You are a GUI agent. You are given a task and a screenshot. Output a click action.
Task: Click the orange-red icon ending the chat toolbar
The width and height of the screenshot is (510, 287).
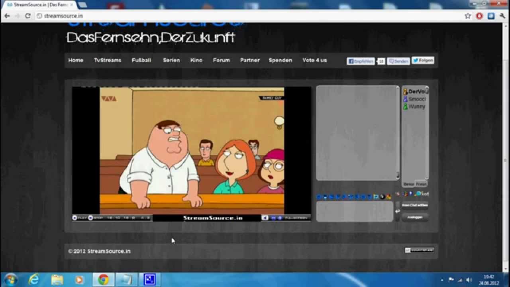click(388, 197)
